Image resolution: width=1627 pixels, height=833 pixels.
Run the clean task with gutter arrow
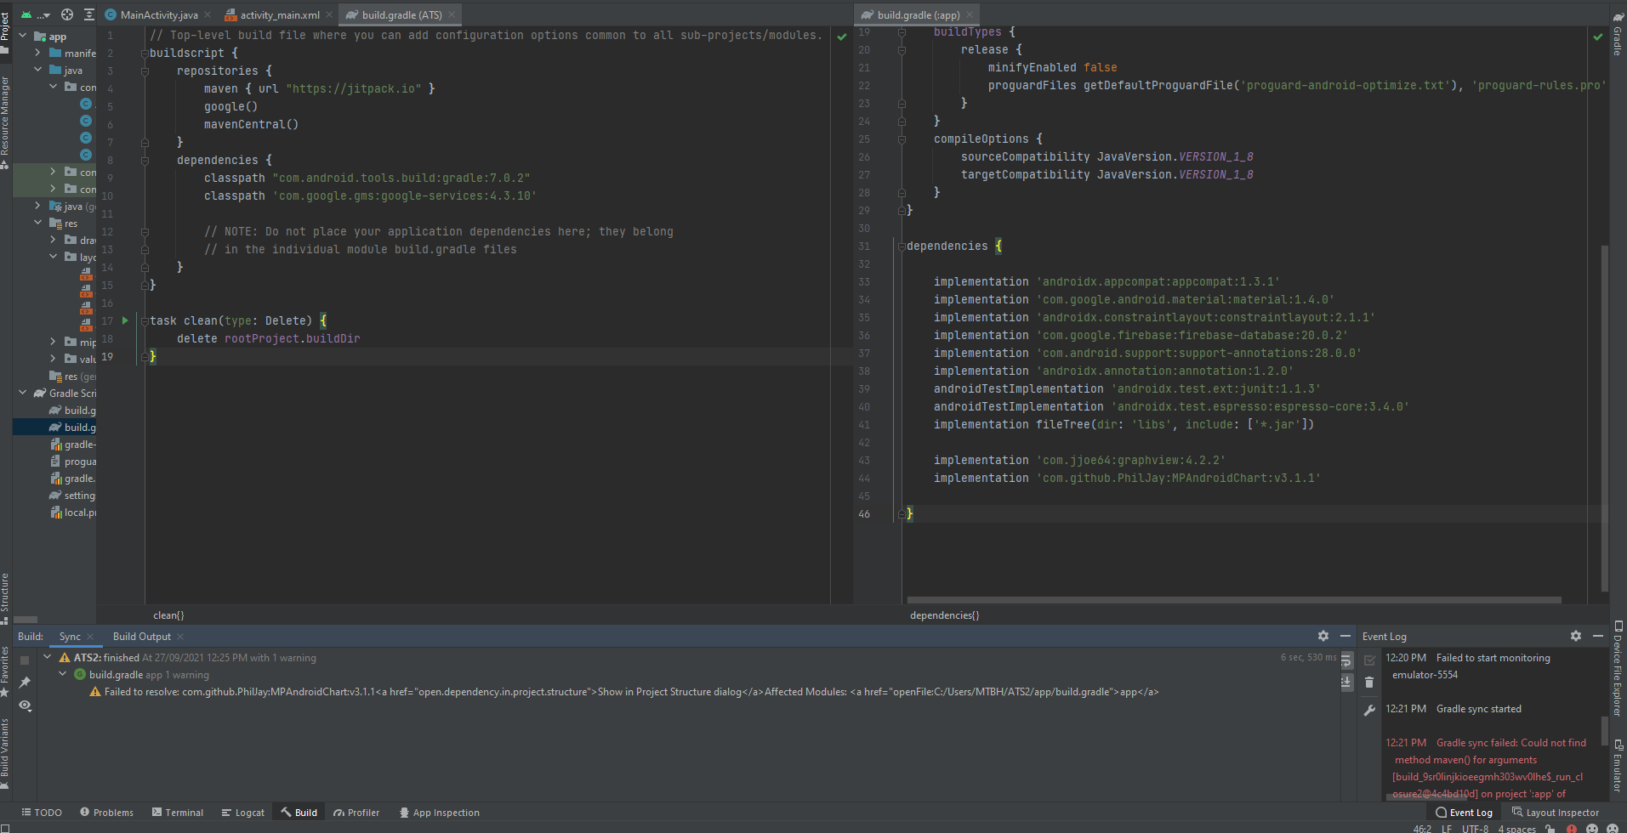point(125,320)
